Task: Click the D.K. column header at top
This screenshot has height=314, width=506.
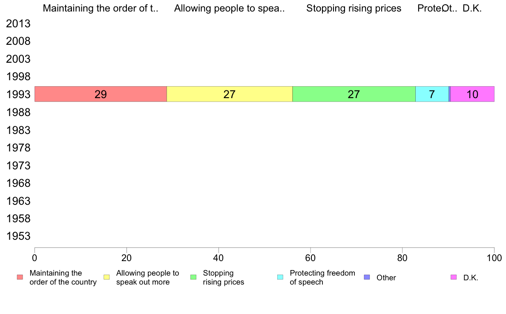Action: [x=472, y=9]
